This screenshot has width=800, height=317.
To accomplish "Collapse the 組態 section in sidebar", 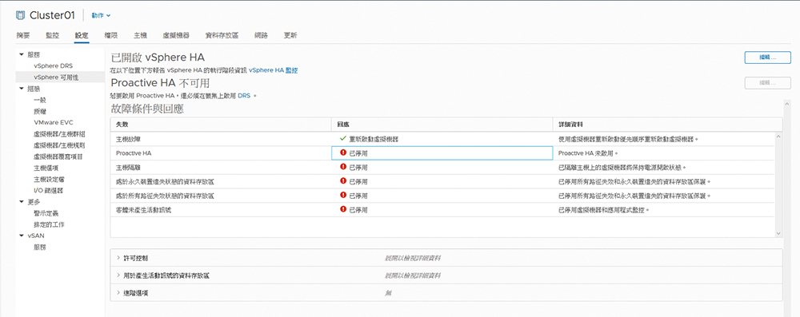I will point(22,88).
